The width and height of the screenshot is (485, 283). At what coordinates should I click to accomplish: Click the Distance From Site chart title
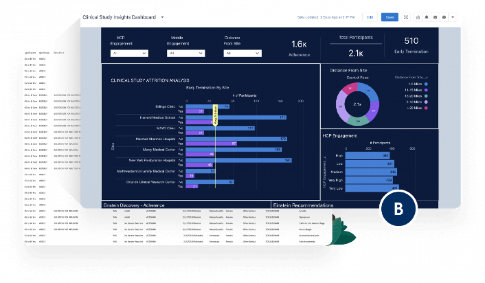pyautogui.click(x=348, y=70)
